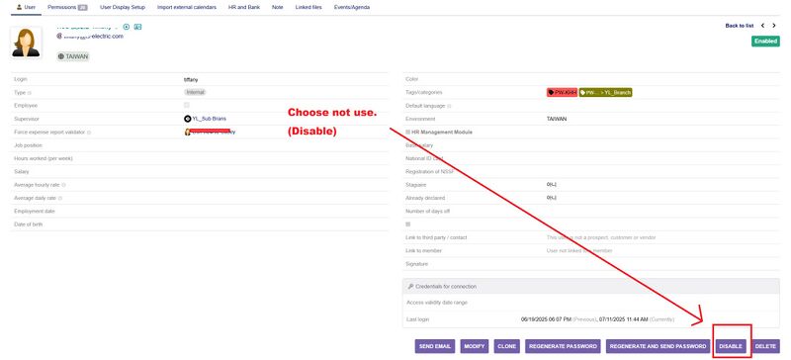Open the Events/Agenda tab

pyautogui.click(x=352, y=8)
